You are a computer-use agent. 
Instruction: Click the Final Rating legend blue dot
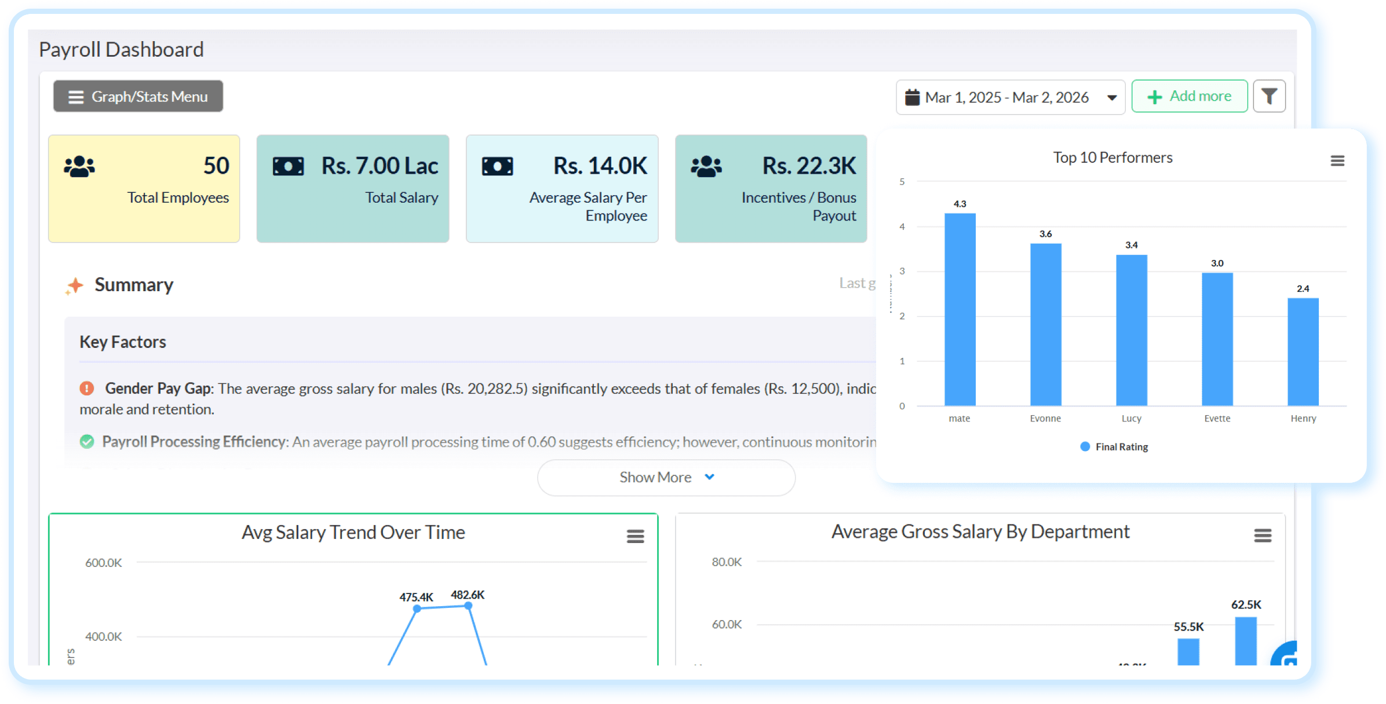click(1085, 446)
